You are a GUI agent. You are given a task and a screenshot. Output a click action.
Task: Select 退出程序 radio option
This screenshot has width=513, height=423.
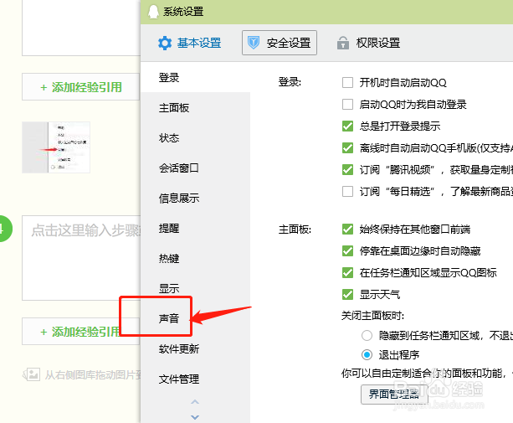point(367,354)
